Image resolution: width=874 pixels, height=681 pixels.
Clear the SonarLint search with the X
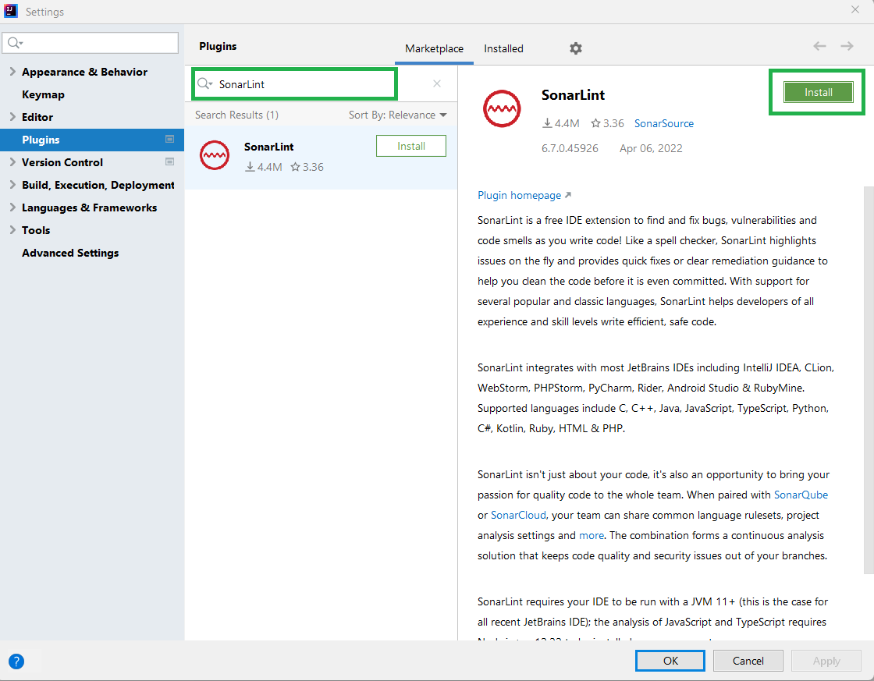click(x=437, y=83)
